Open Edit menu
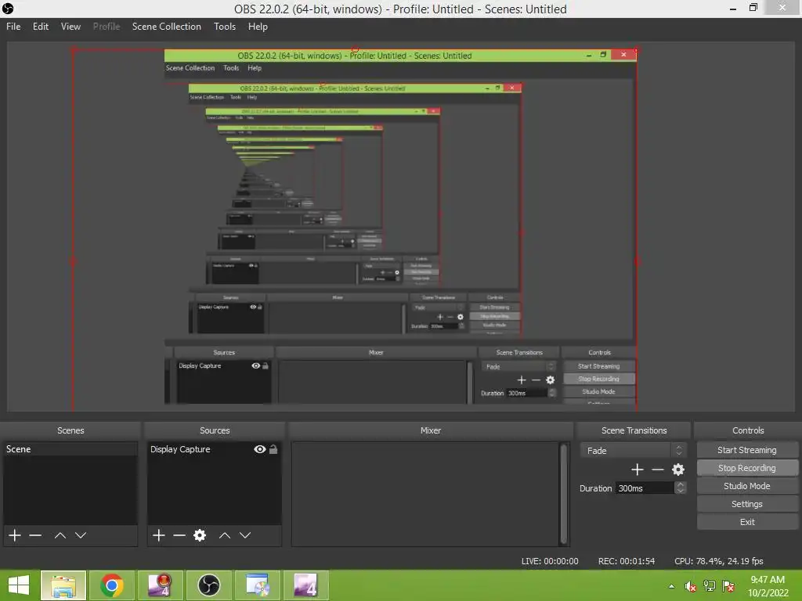Viewport: 802px width, 601px height. click(x=41, y=27)
